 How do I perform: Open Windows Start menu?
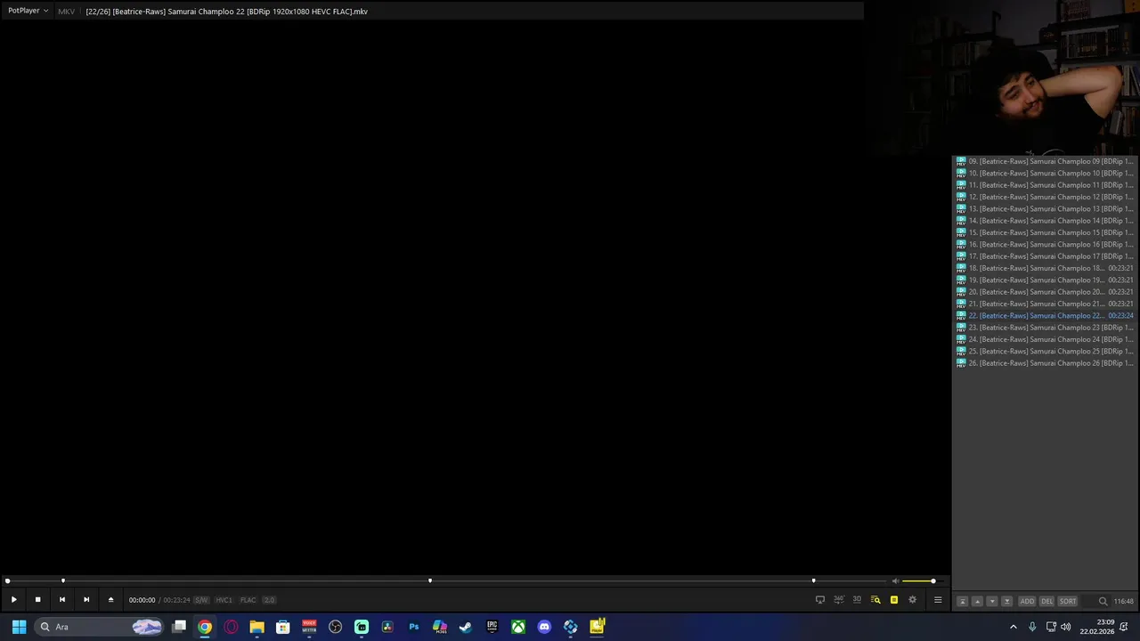(x=19, y=627)
